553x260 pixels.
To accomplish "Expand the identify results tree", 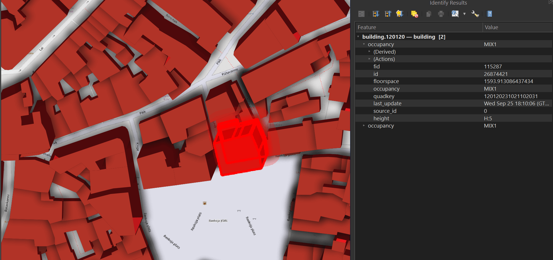I will point(376,14).
